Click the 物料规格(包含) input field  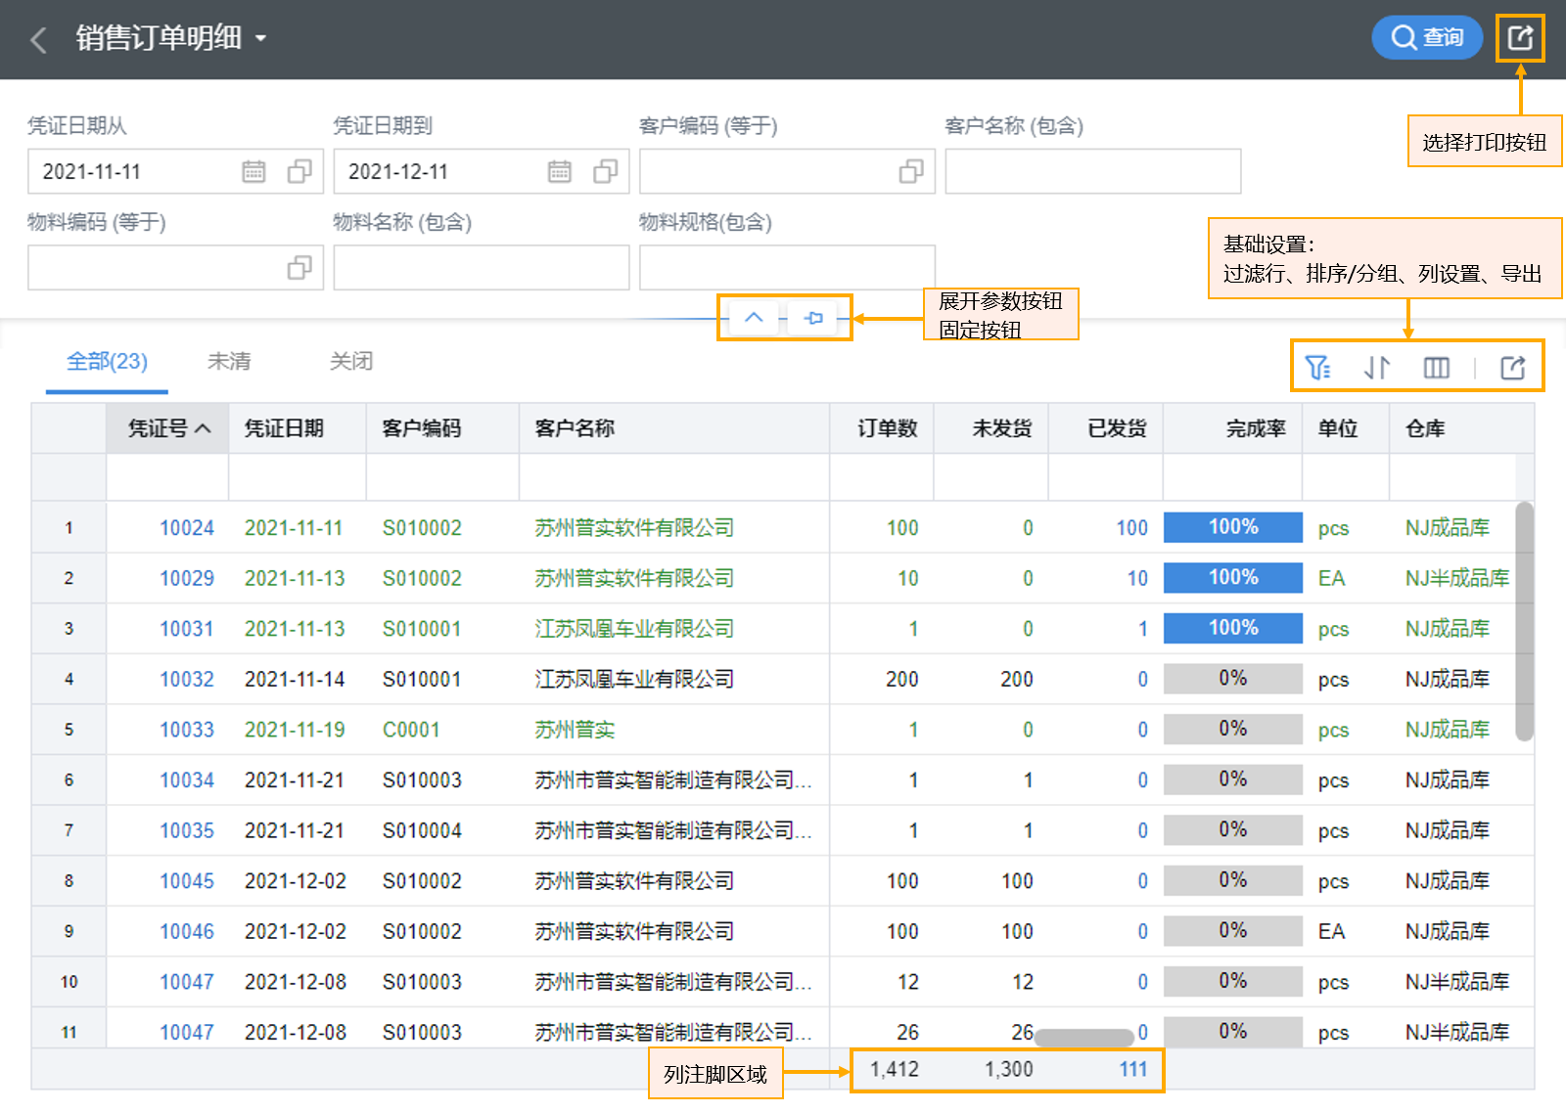788,267
